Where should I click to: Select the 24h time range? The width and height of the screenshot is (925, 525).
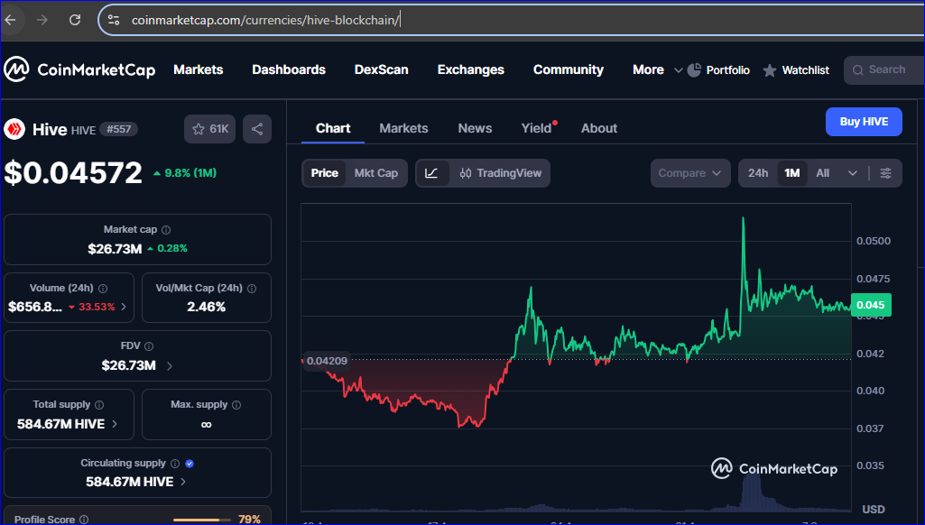pyautogui.click(x=758, y=173)
